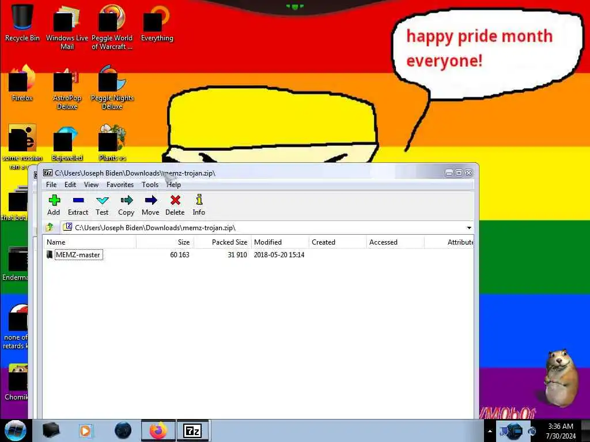
Task: Open the Recycle Bin desktop icon
Action: pyautogui.click(x=22, y=23)
